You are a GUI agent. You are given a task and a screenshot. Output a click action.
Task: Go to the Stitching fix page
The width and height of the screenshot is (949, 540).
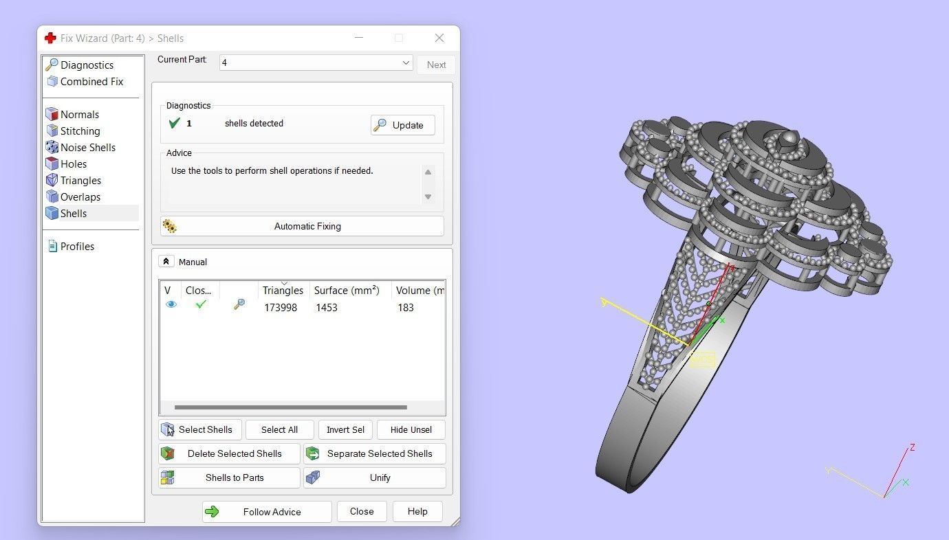click(x=80, y=131)
